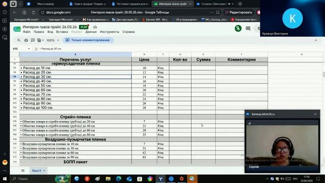The image size is (325, 183).
Task: Collapse the toolbar with the up chevron
Action: 316,40
